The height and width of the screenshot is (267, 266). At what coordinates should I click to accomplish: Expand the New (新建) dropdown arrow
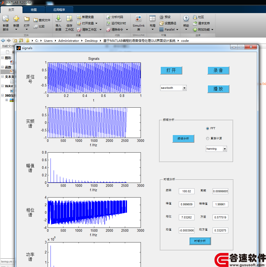[16, 30]
